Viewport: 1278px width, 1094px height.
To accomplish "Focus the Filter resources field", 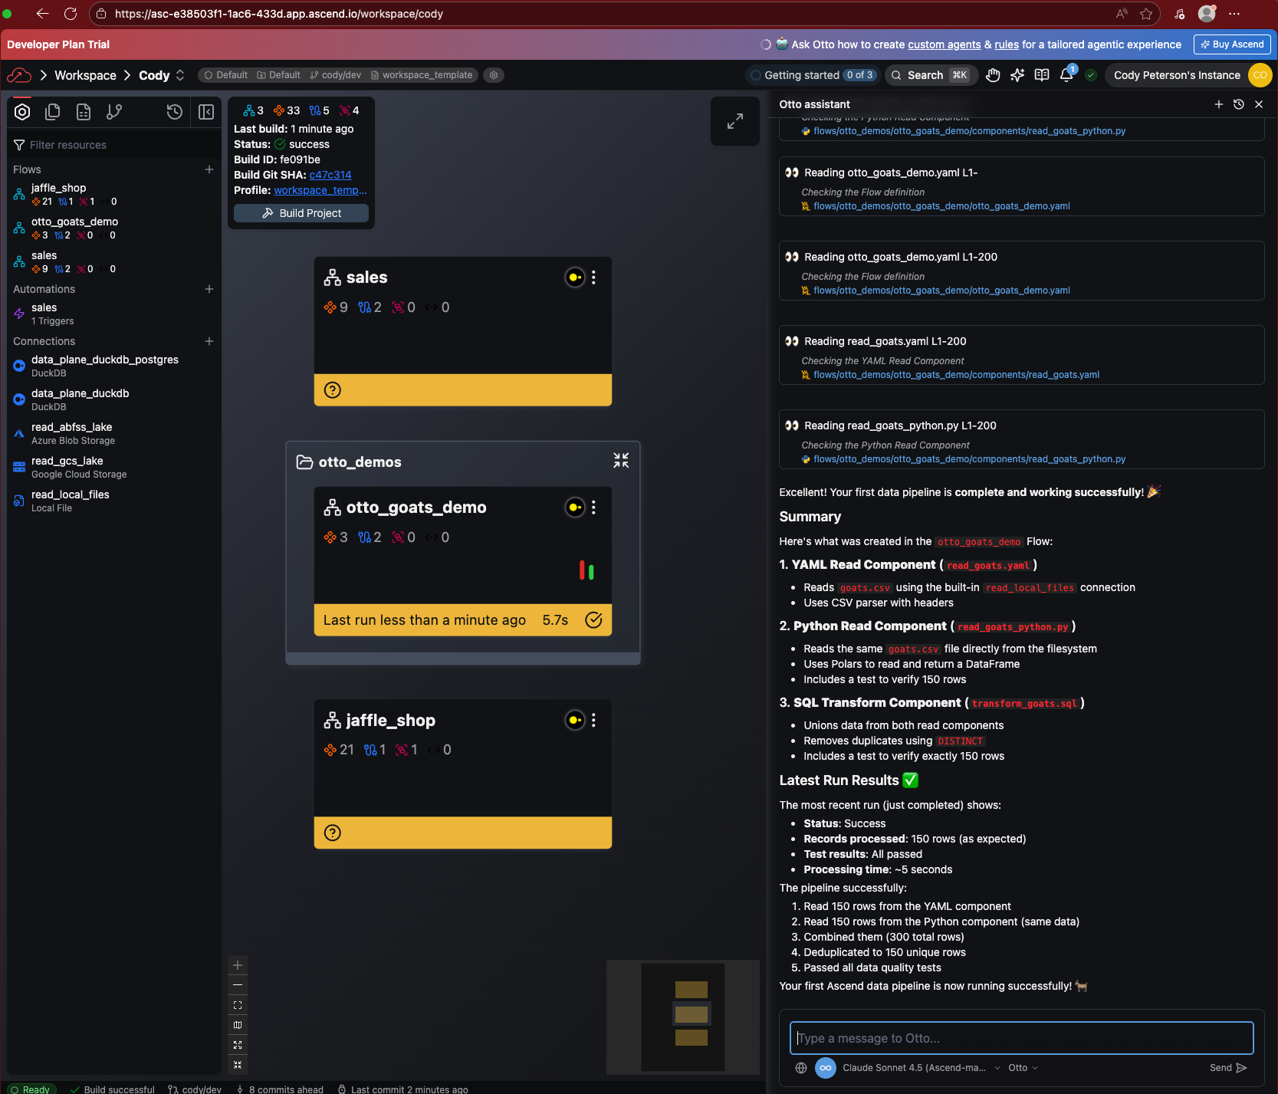I will point(115,145).
